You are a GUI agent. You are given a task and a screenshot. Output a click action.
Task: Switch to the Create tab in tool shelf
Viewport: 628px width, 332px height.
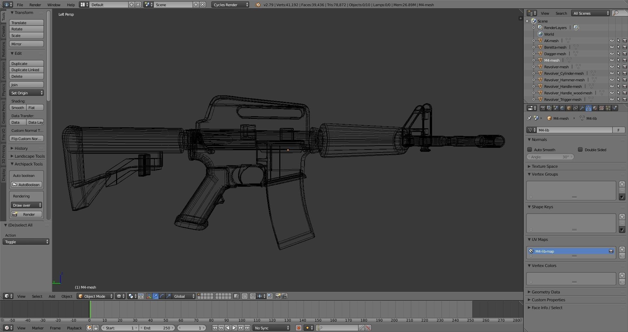pos(4,31)
